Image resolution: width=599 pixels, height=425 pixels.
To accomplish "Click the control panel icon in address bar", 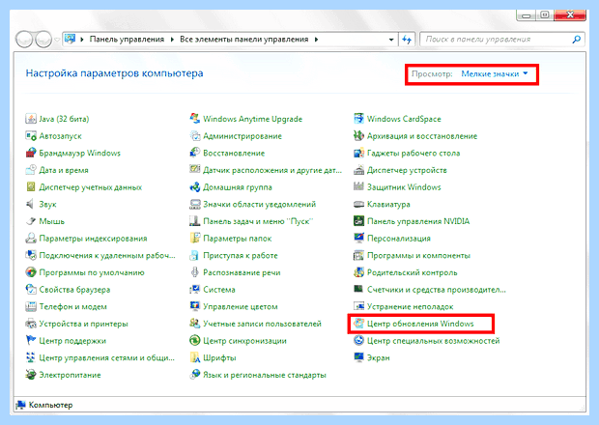I will pyautogui.click(x=70, y=39).
